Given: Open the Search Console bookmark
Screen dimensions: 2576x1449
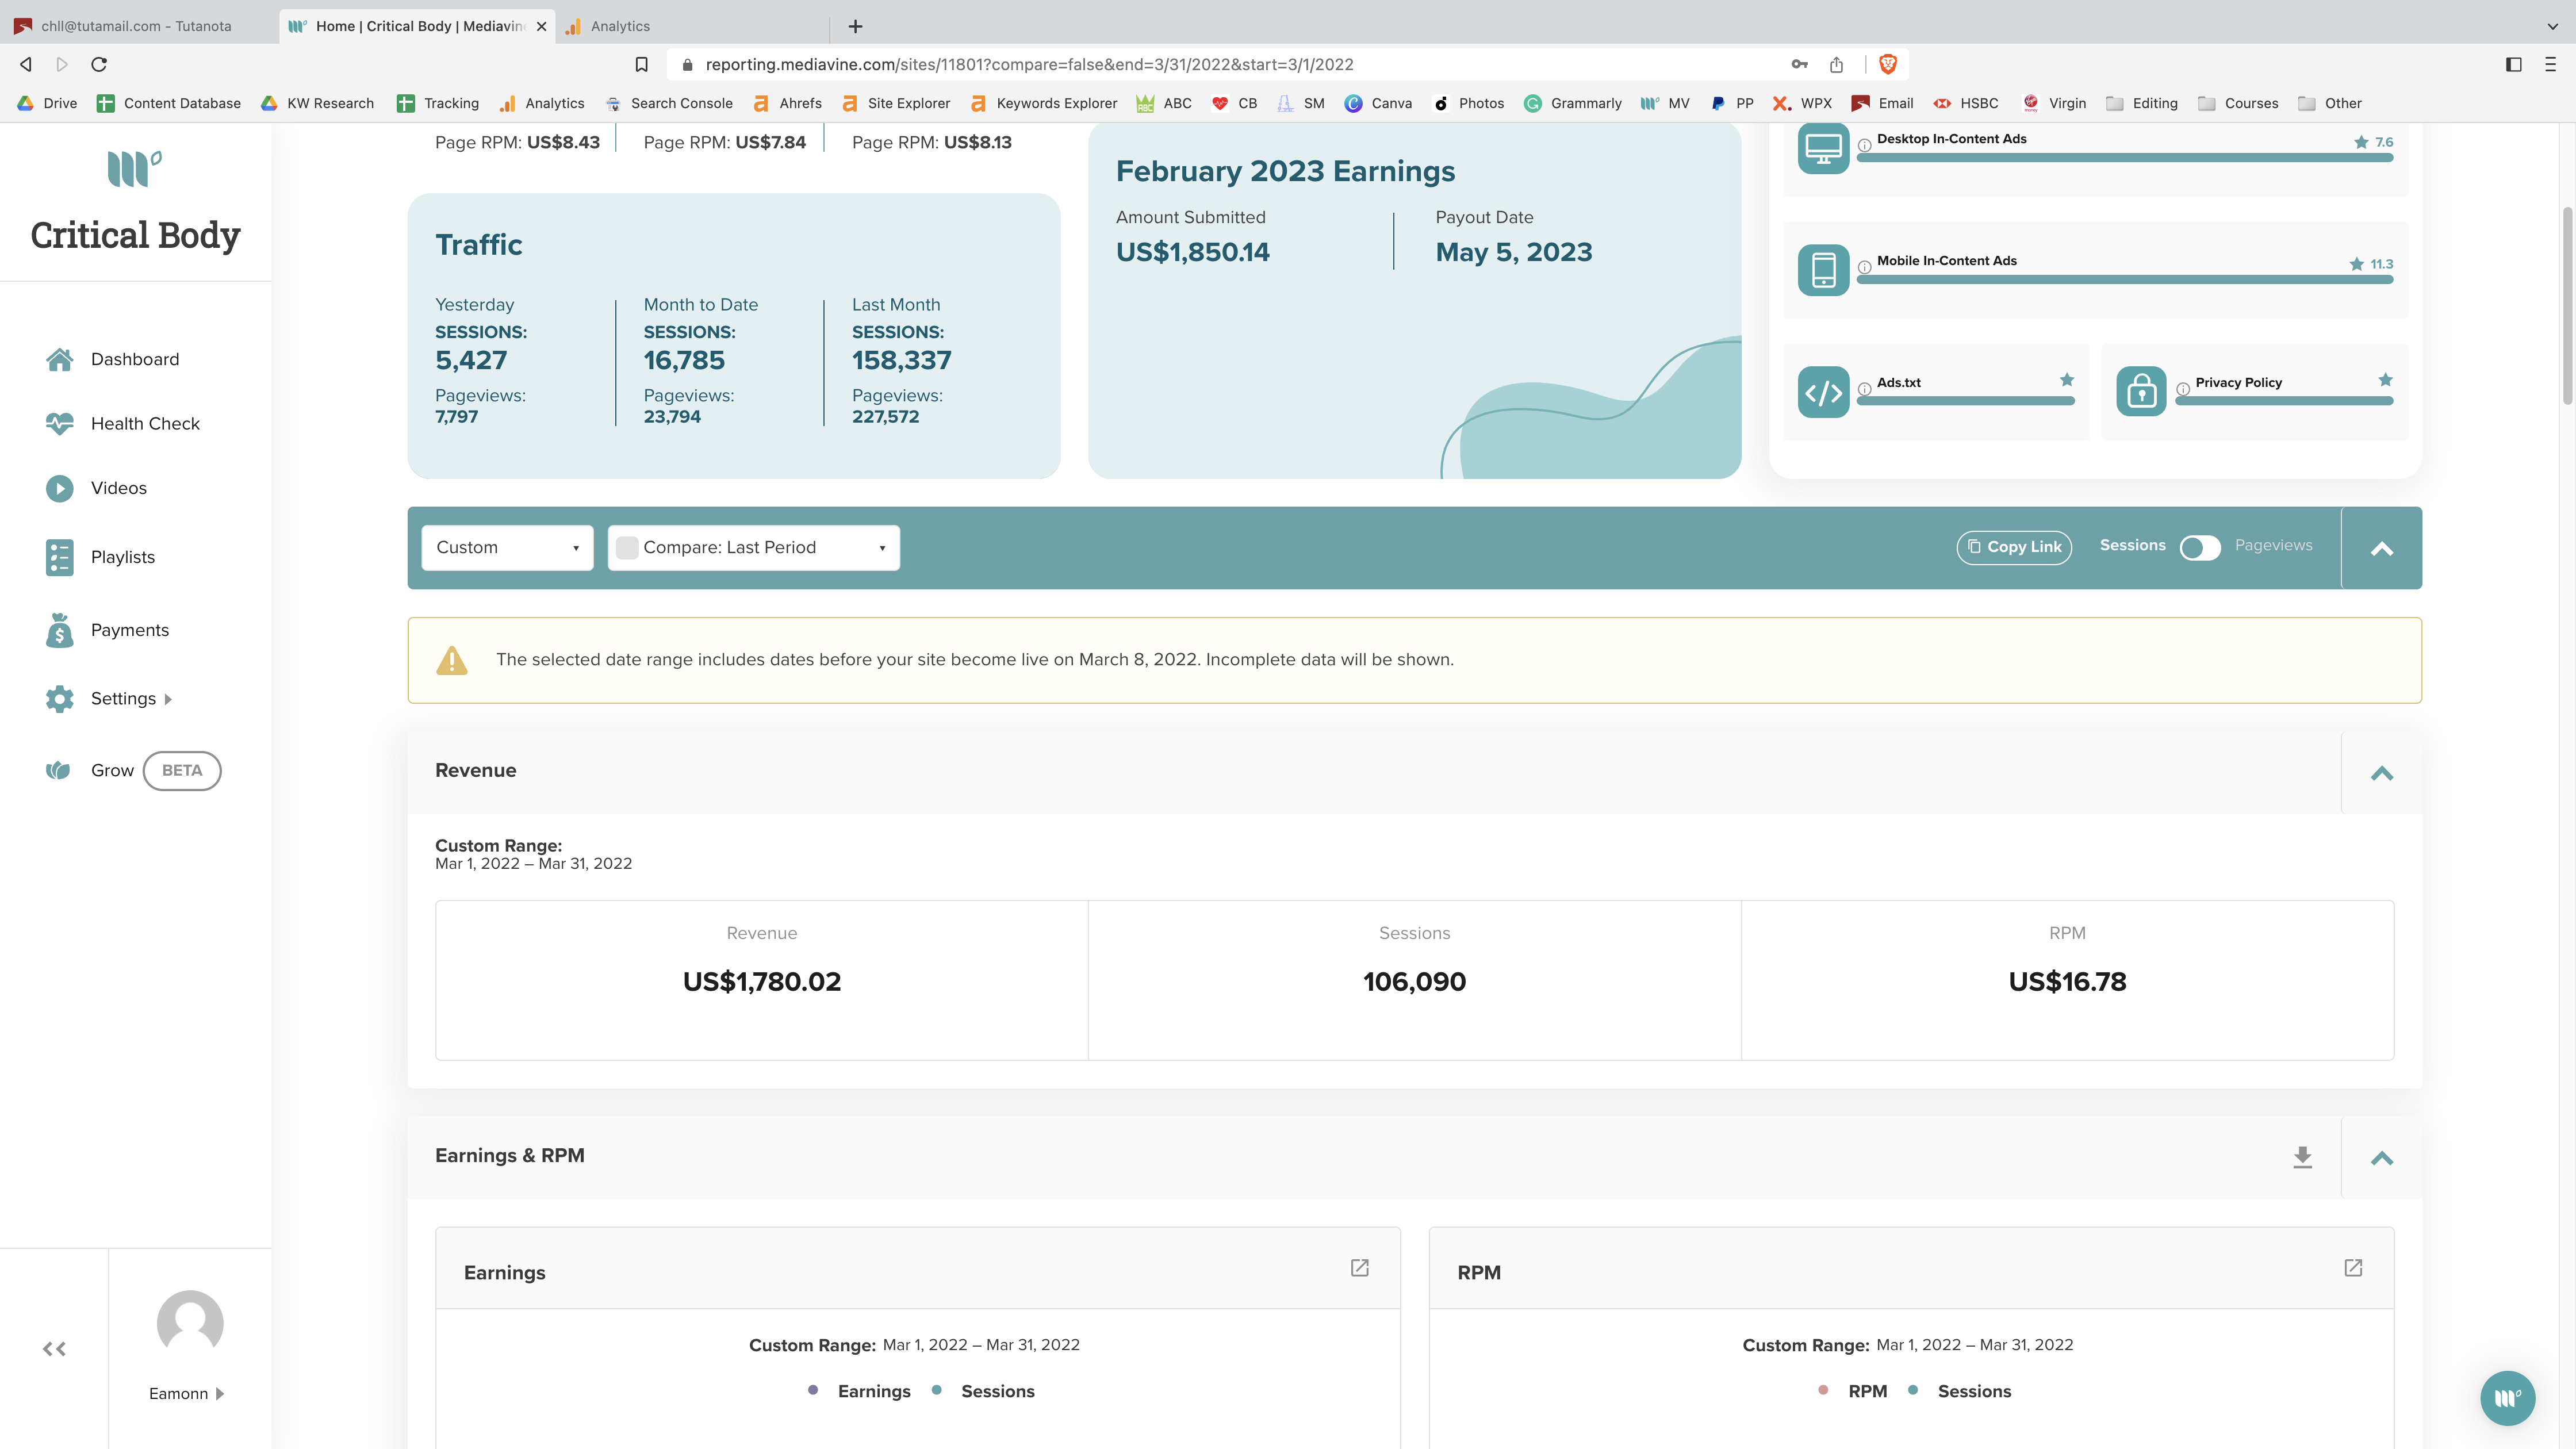Looking at the screenshot, I should (x=669, y=103).
